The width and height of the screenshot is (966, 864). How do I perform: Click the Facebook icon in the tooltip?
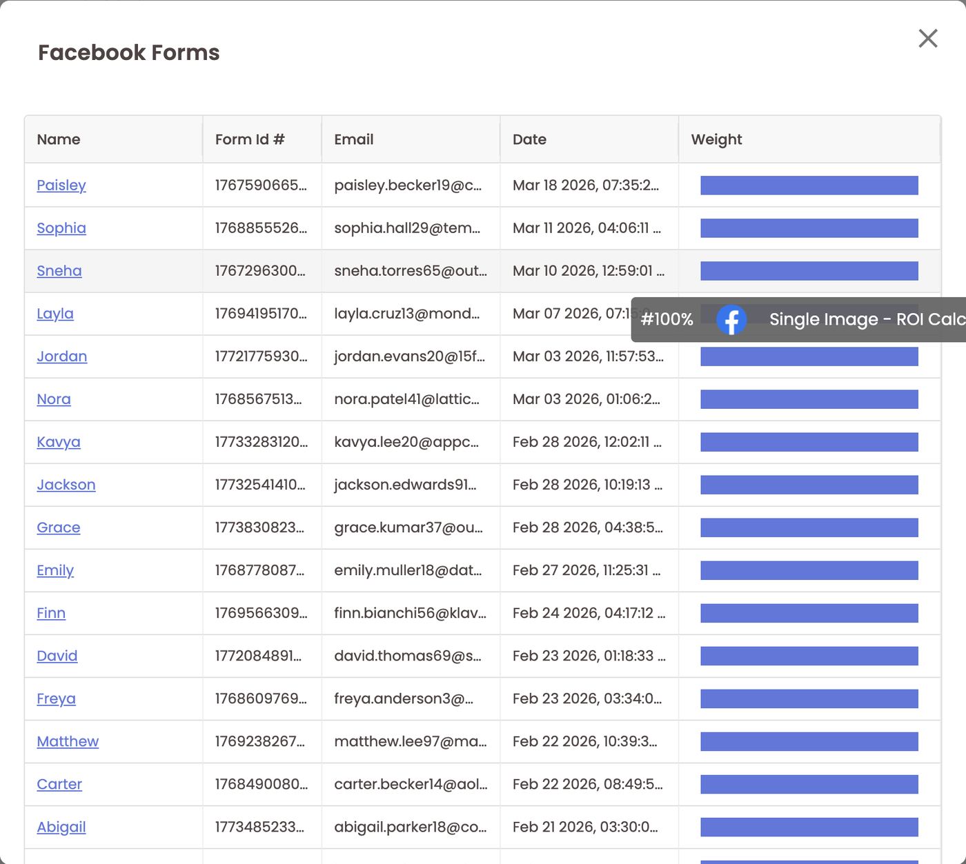(x=731, y=320)
